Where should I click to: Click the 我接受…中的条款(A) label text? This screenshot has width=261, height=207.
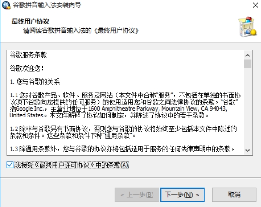[71, 165]
